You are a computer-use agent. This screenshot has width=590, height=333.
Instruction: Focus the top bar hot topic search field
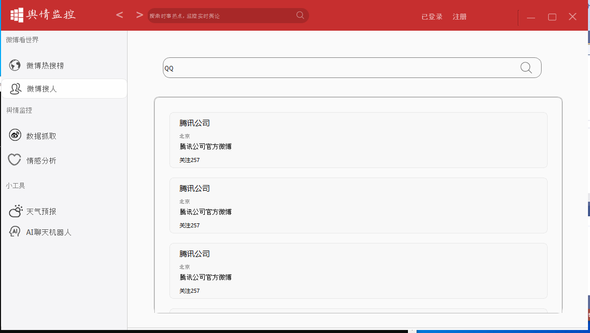228,16
